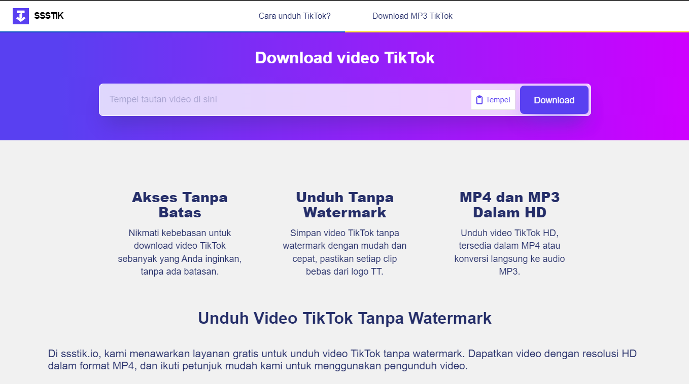
Task: Click the "MP4 dan MP3 Dalam HD" heading
Action: tap(509, 205)
